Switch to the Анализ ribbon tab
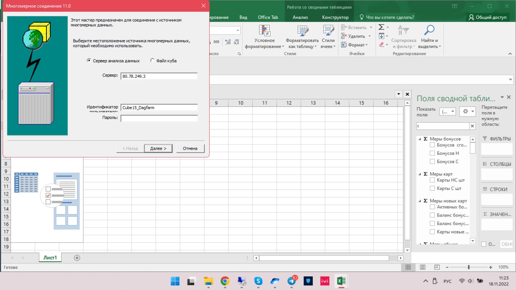The width and height of the screenshot is (516, 290). (300, 17)
